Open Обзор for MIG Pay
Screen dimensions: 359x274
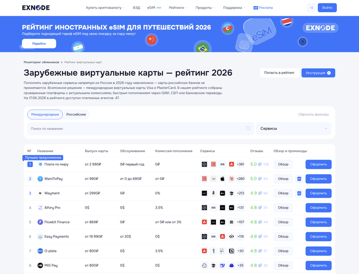[283, 265]
